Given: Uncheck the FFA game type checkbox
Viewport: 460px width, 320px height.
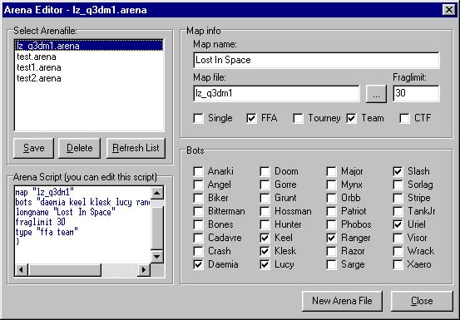Looking at the screenshot, I should click(252, 119).
